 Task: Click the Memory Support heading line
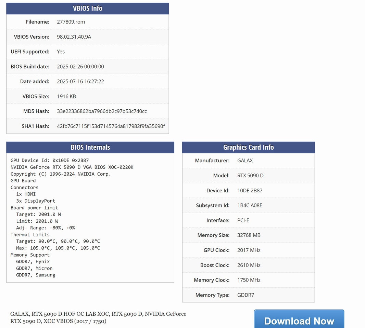click(x=30, y=255)
